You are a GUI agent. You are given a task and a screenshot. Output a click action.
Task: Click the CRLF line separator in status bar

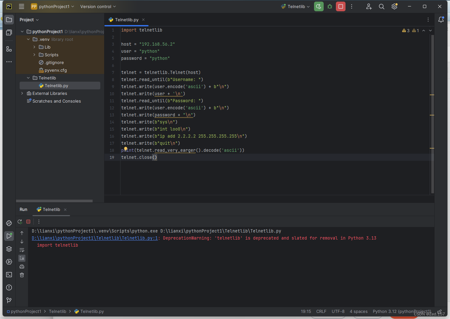[321, 311]
